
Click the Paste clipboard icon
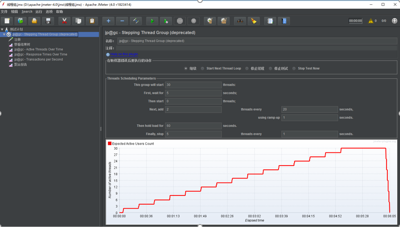point(92,21)
